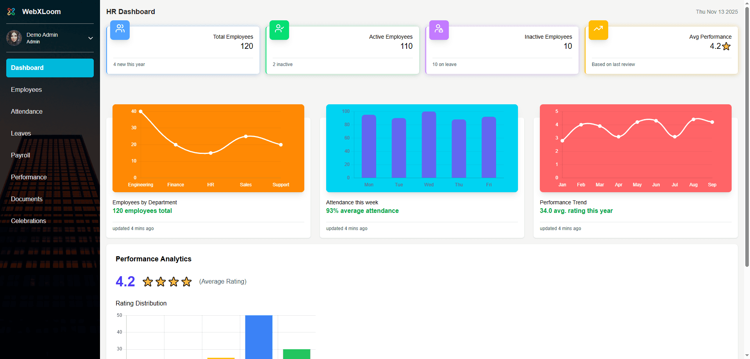The width and height of the screenshot is (750, 359).
Task: Select Payroll in the sidebar
Action: click(20, 155)
